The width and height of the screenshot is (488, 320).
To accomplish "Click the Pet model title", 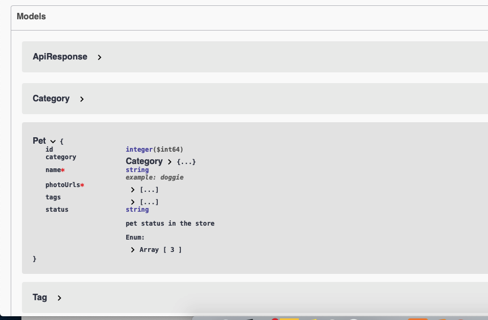I will 39,140.
